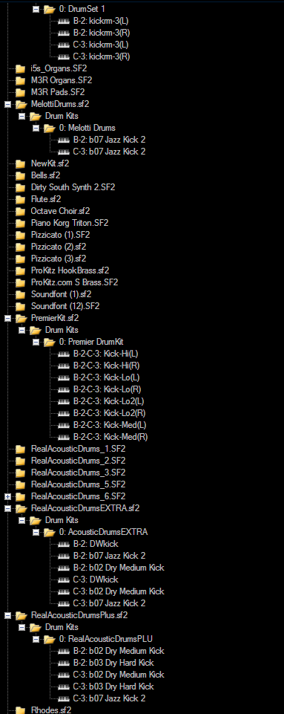
Task: Select Soundfont (12).SF2 file
Action: [65, 306]
